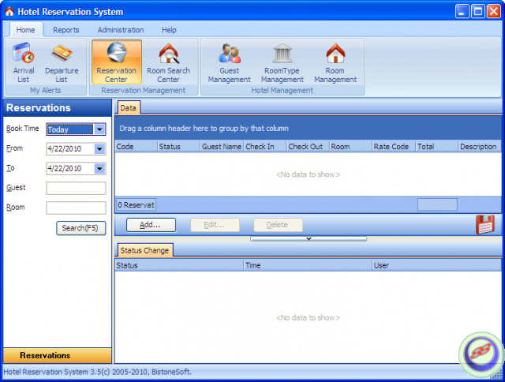
Task: Click the Guest input field
Action: pos(76,188)
